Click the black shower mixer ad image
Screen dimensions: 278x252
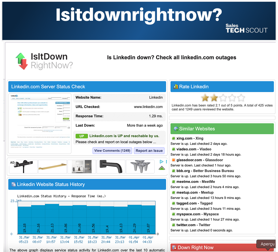click(x=23, y=166)
